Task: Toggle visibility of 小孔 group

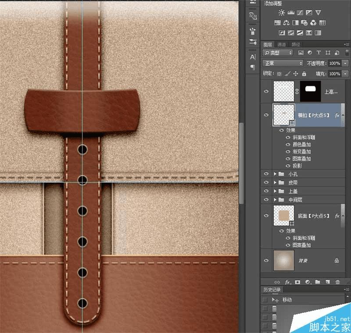Action: [x=266, y=174]
